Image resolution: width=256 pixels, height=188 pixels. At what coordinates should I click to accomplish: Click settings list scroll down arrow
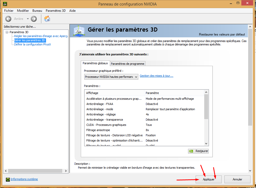pos(206,144)
